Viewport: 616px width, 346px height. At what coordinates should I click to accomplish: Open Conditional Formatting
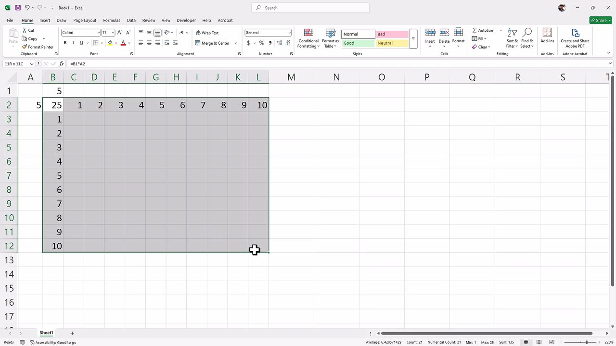[308, 38]
